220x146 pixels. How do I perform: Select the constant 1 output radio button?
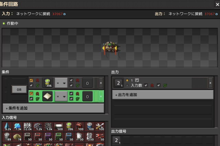127,80
